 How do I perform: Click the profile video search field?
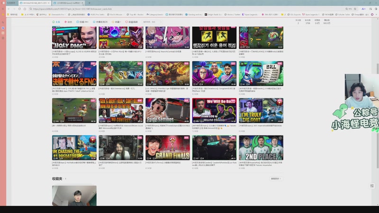point(152,22)
